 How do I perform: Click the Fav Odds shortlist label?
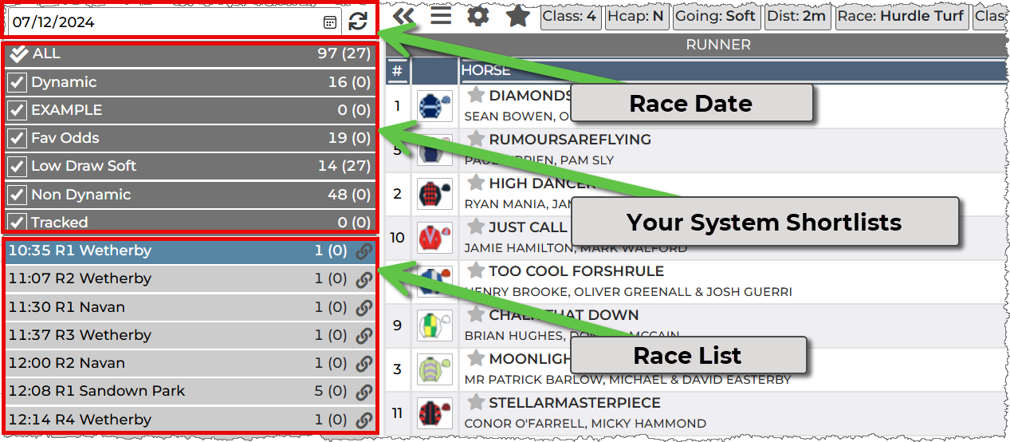(x=65, y=138)
